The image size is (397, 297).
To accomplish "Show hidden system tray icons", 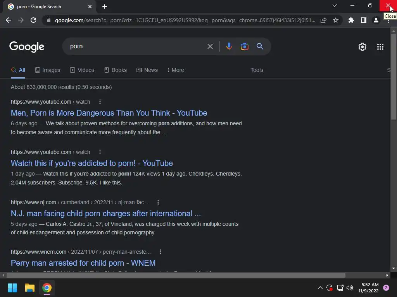I will (320, 288).
